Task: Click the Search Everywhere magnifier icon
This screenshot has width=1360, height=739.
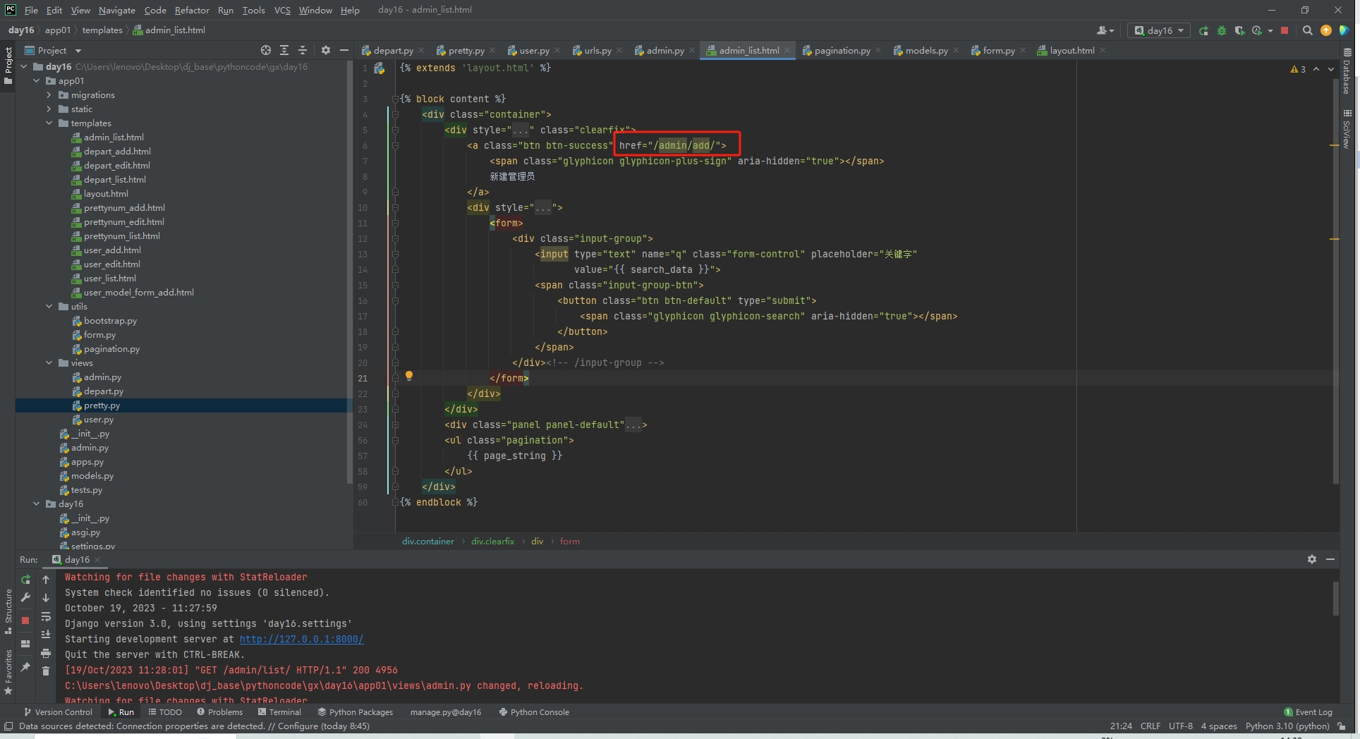Action: (x=1307, y=30)
